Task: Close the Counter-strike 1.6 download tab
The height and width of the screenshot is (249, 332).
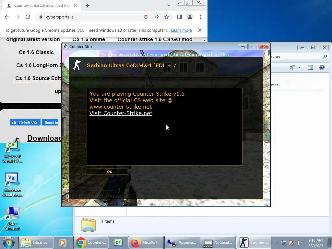Action: [x=75, y=6]
